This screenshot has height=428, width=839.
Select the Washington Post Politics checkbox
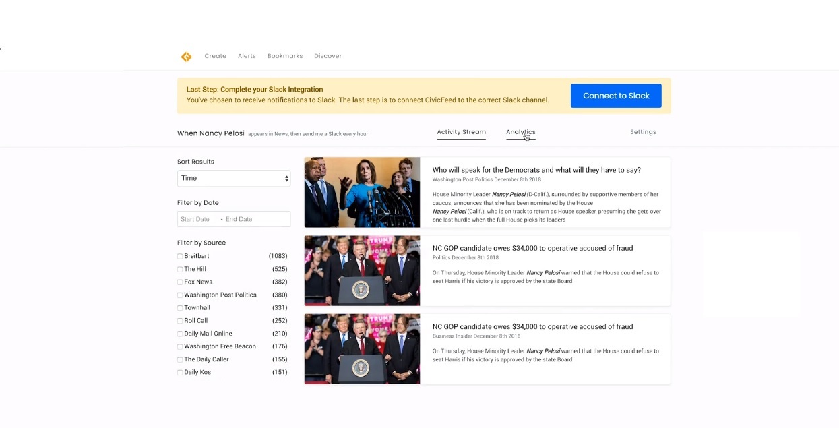pyautogui.click(x=180, y=295)
